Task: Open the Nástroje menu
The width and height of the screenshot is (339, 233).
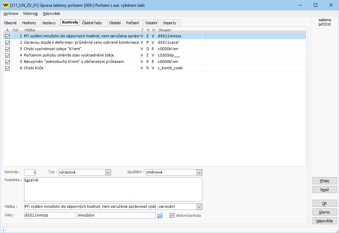Action: click(x=30, y=13)
